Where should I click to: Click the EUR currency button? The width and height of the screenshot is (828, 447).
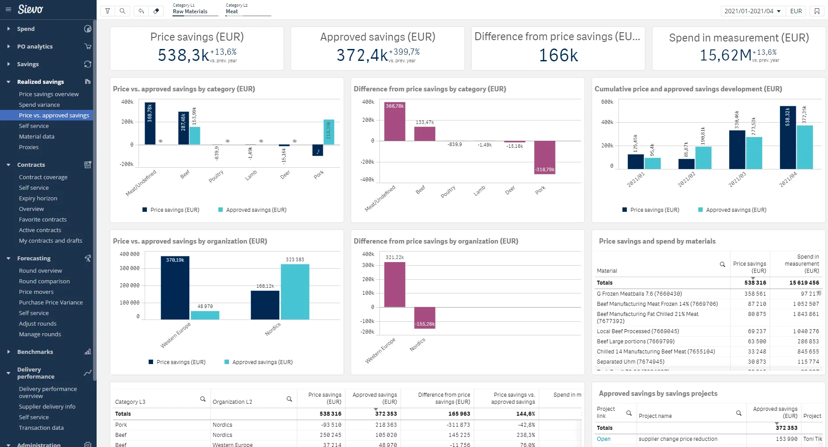(x=796, y=11)
